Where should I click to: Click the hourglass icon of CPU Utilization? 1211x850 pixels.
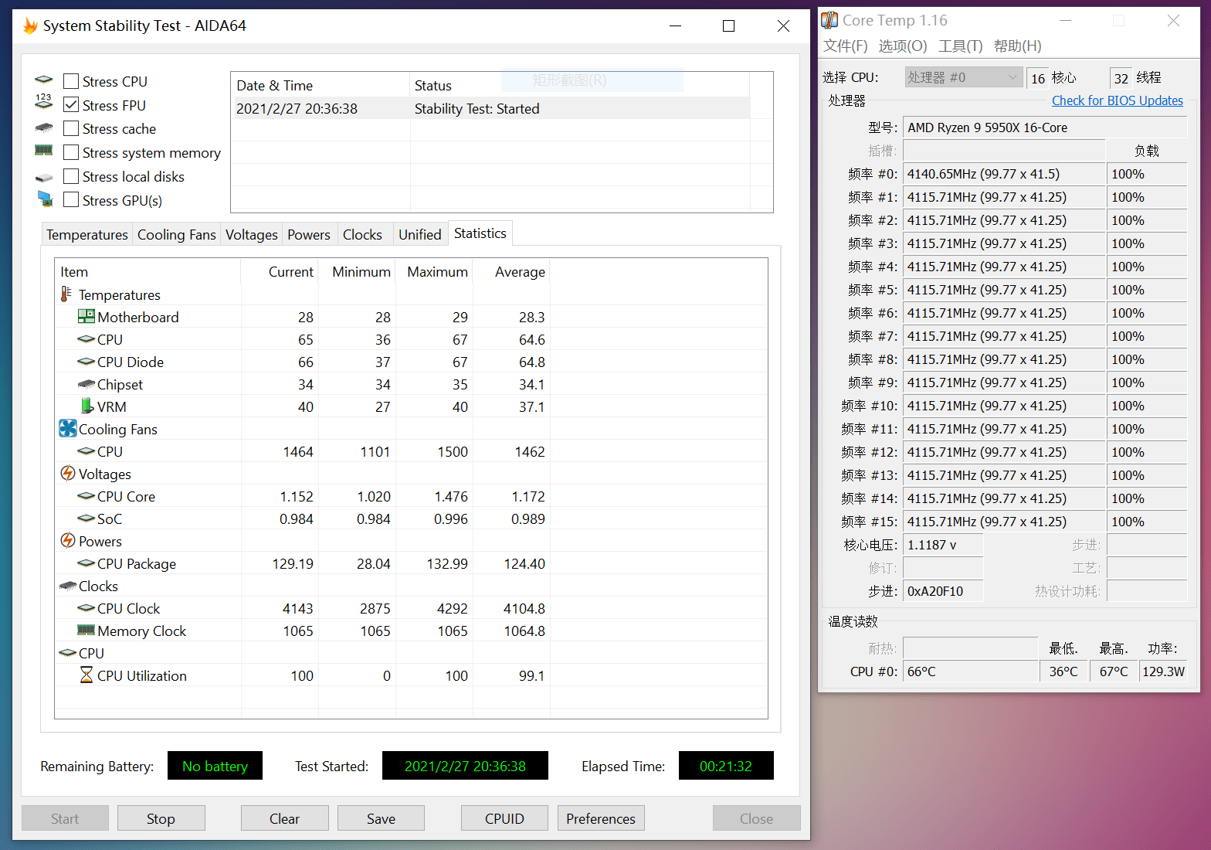coord(86,675)
